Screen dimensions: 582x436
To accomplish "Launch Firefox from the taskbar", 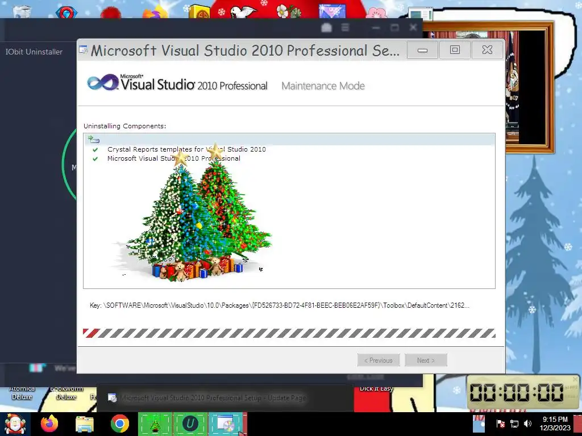I will (x=49, y=424).
